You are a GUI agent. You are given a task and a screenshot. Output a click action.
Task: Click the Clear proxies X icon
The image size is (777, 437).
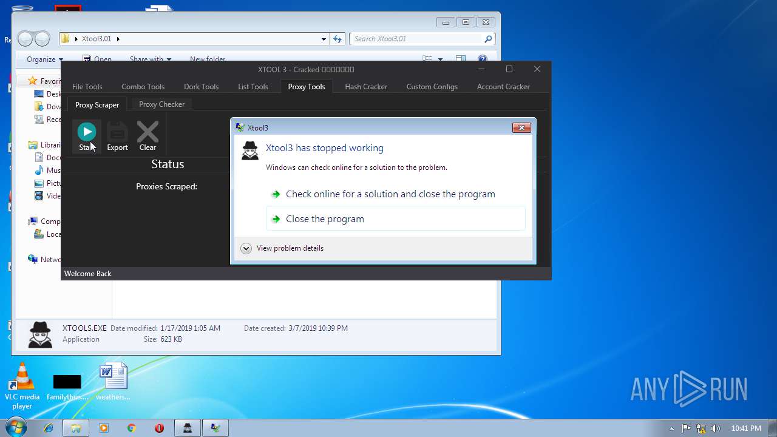tap(148, 132)
